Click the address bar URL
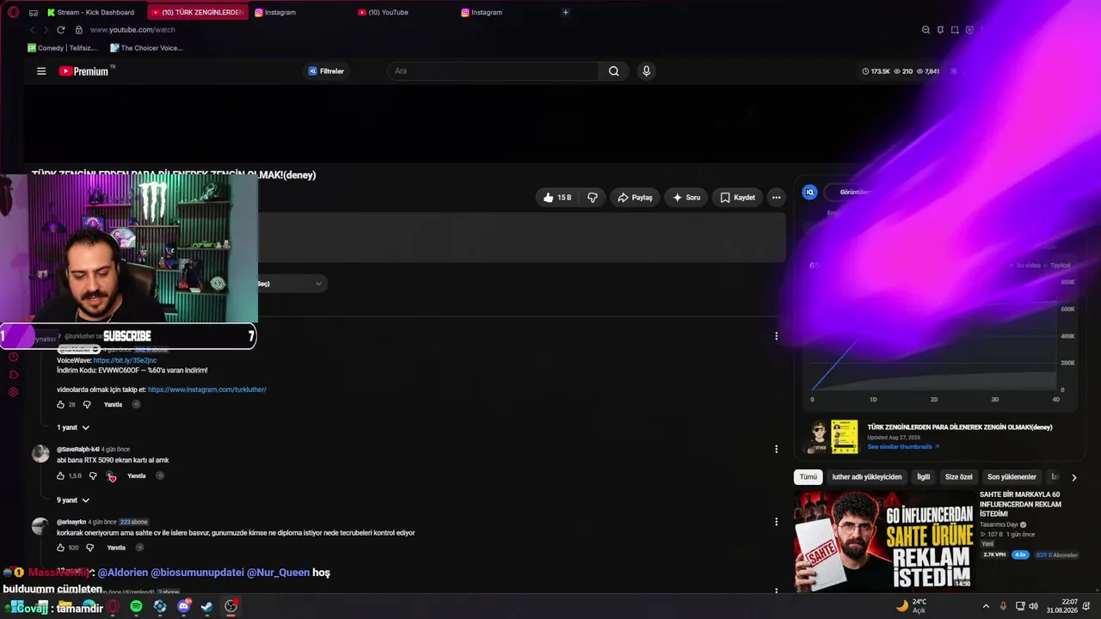This screenshot has height=619, width=1101. (x=132, y=30)
